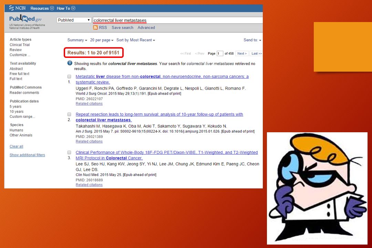
Task: Open the How To dropdown menu
Action: 66,8
